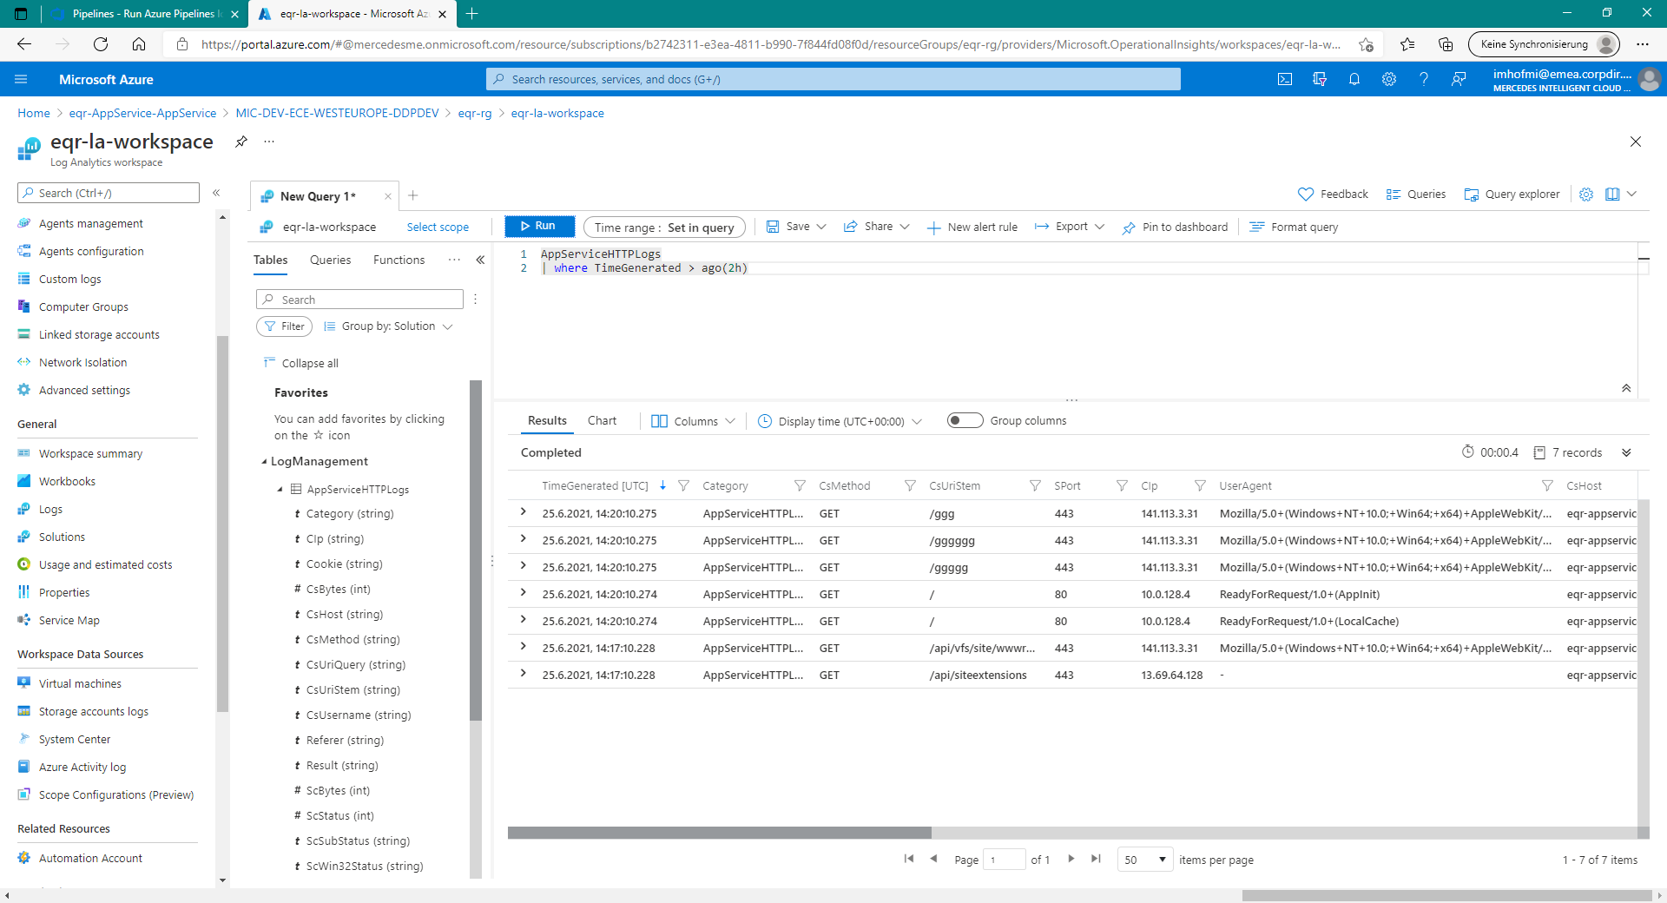Collapse the AppServiceHTTPLogs table node
Screen dimensions: 1667x903
(x=280, y=489)
